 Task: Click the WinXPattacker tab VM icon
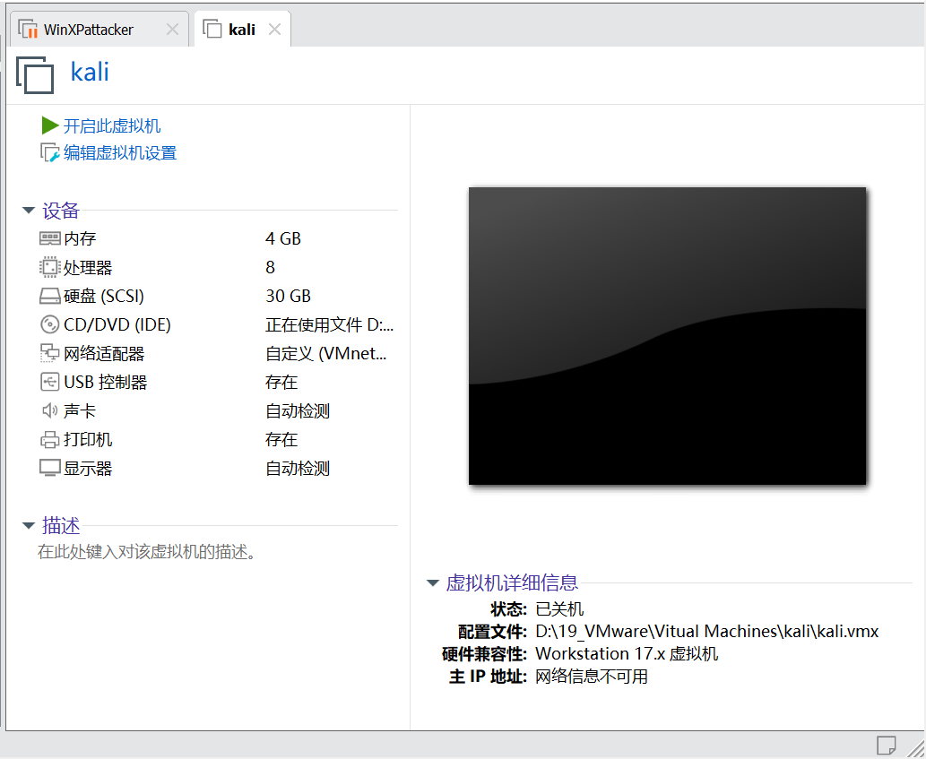click(x=28, y=29)
